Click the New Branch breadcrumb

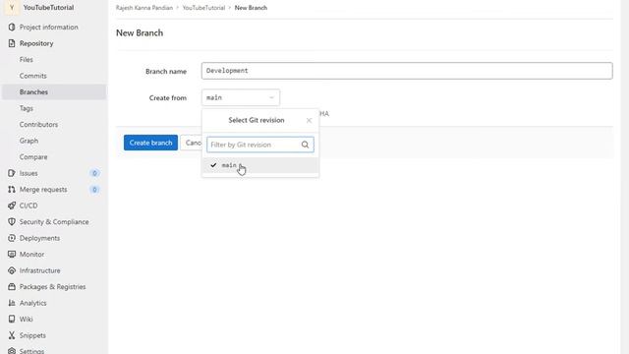pos(251,8)
